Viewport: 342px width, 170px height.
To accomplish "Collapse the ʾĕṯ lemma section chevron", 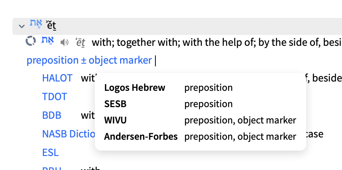I will pyautogui.click(x=22, y=26).
